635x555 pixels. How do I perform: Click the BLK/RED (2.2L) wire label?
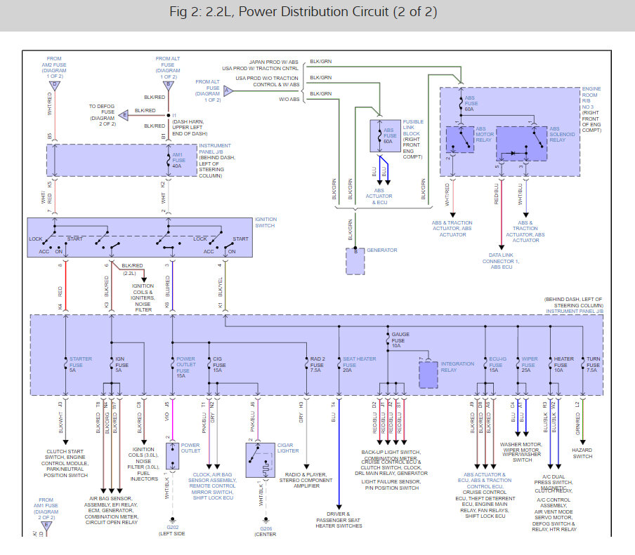(x=132, y=269)
